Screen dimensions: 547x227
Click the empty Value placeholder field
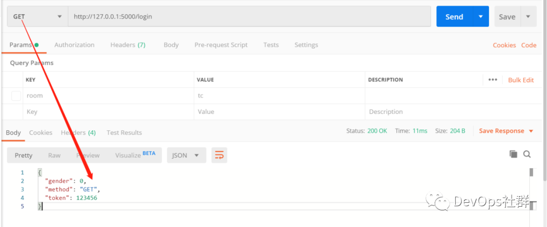(280, 112)
